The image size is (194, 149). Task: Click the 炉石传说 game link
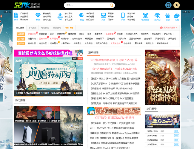click(168, 34)
